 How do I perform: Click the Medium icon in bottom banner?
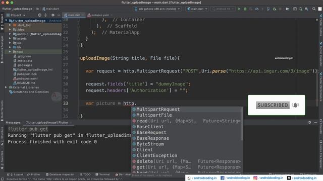click(x=289, y=178)
